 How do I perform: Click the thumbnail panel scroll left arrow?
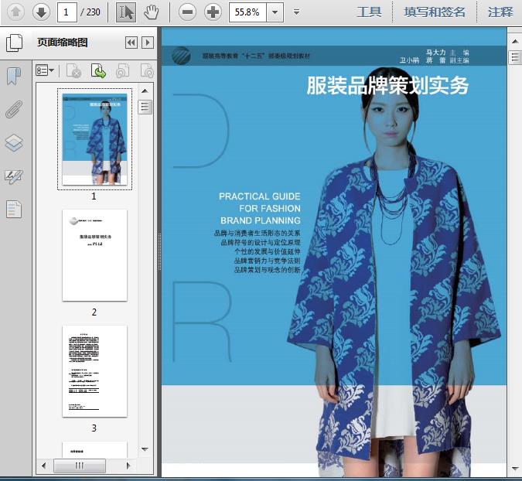(43, 466)
